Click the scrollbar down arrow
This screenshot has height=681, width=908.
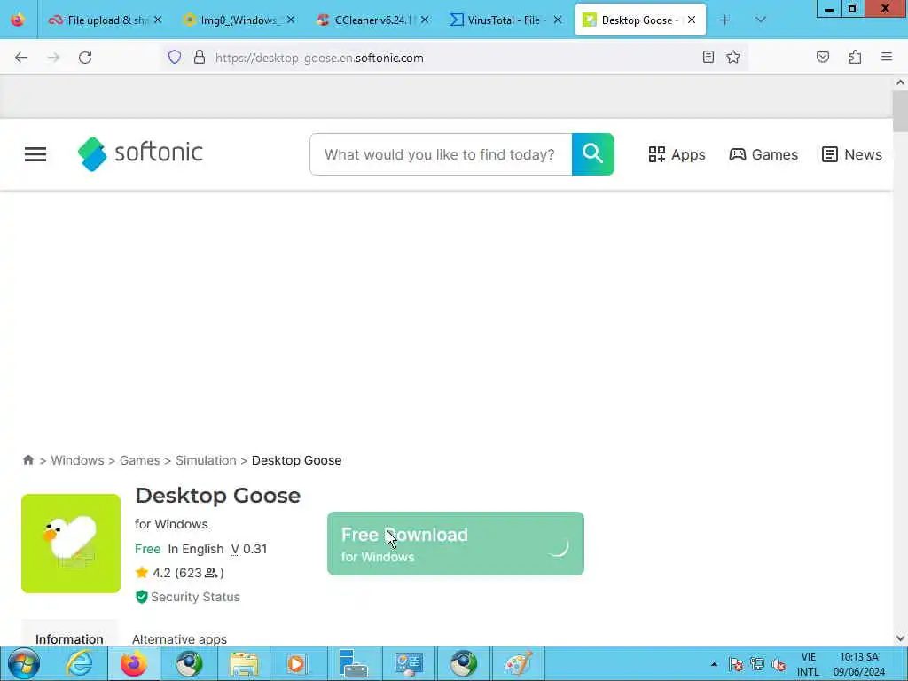click(900, 638)
